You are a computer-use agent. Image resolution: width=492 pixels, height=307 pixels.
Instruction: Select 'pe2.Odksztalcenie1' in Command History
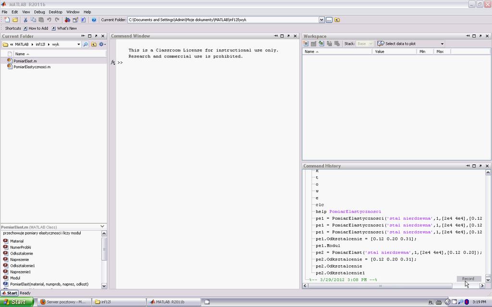pyautogui.click(x=340, y=273)
